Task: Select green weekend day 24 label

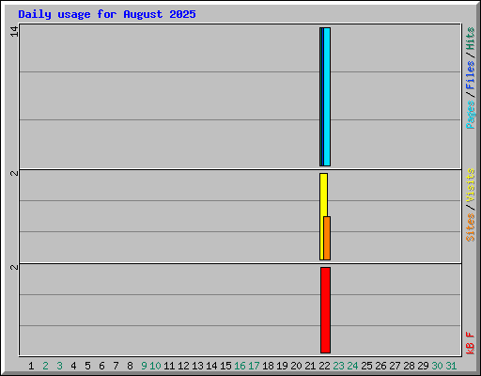Action: pos(352,366)
